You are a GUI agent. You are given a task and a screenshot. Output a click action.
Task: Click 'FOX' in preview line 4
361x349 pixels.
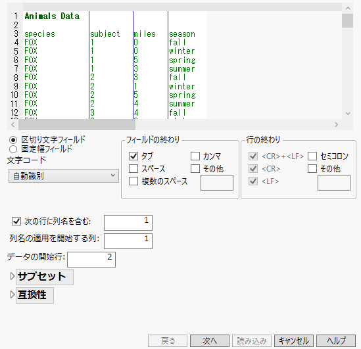[31, 43]
